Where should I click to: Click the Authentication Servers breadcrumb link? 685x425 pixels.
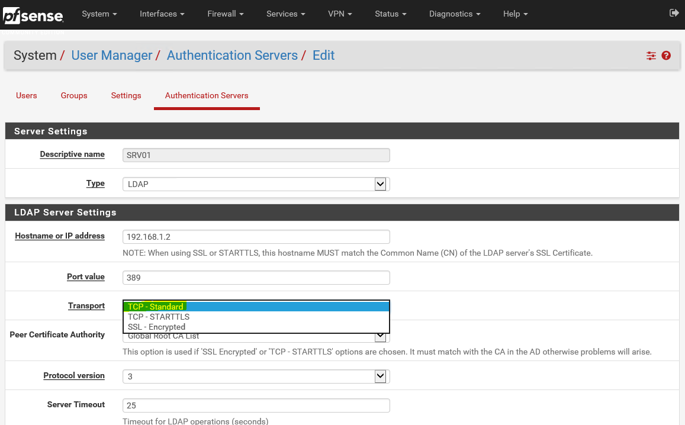point(232,56)
